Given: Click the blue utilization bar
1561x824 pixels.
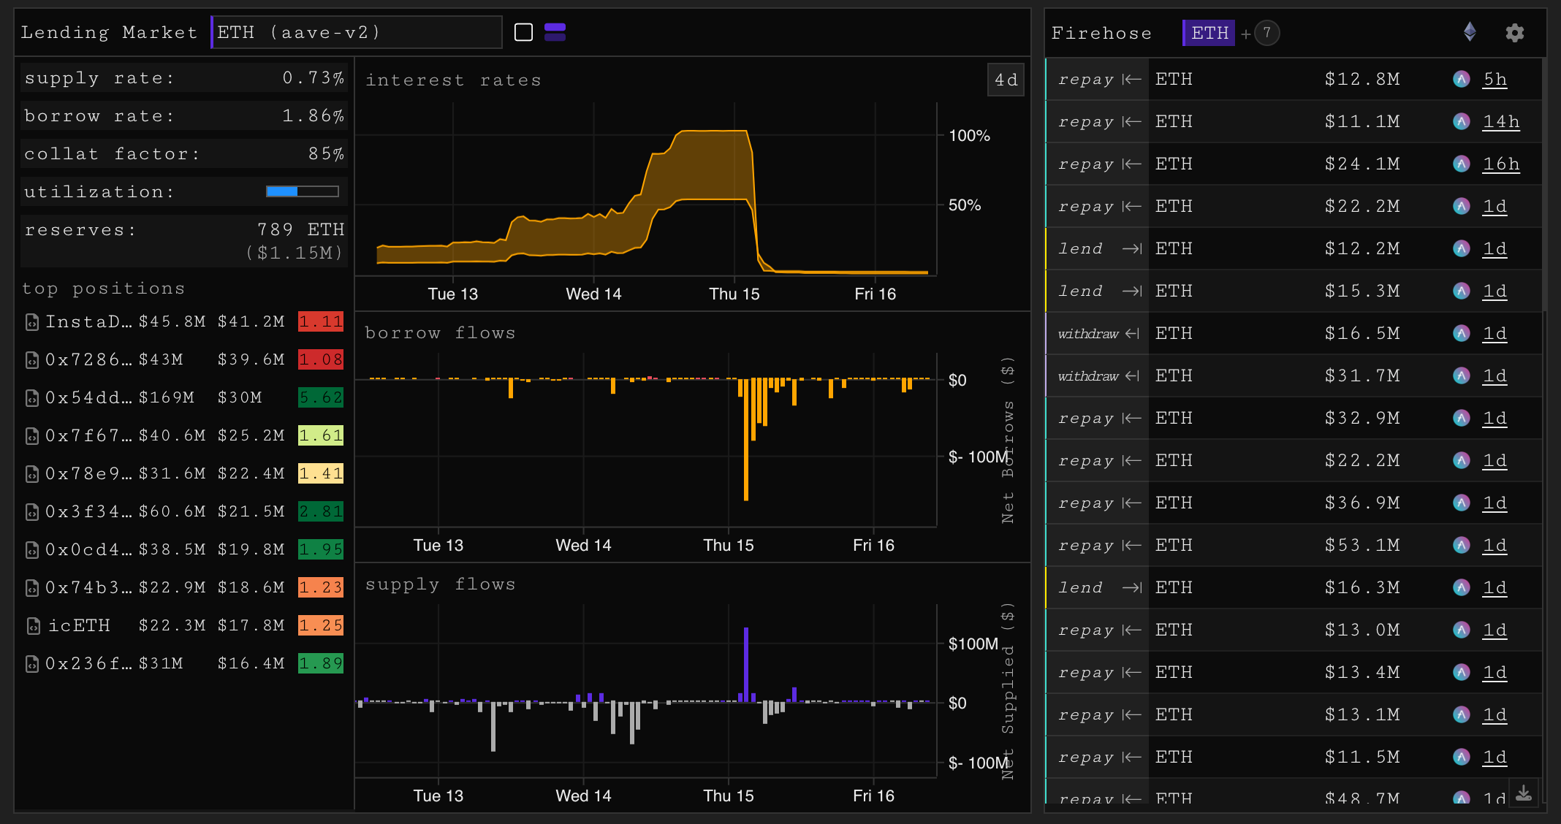Looking at the screenshot, I should coord(282,191).
